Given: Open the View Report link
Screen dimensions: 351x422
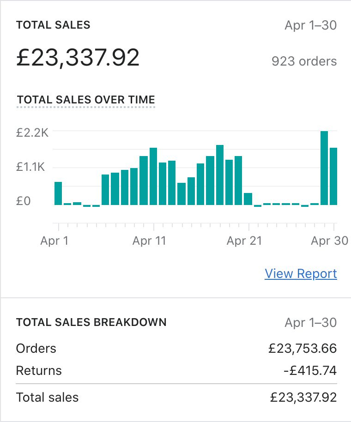Looking at the screenshot, I should (x=301, y=274).
